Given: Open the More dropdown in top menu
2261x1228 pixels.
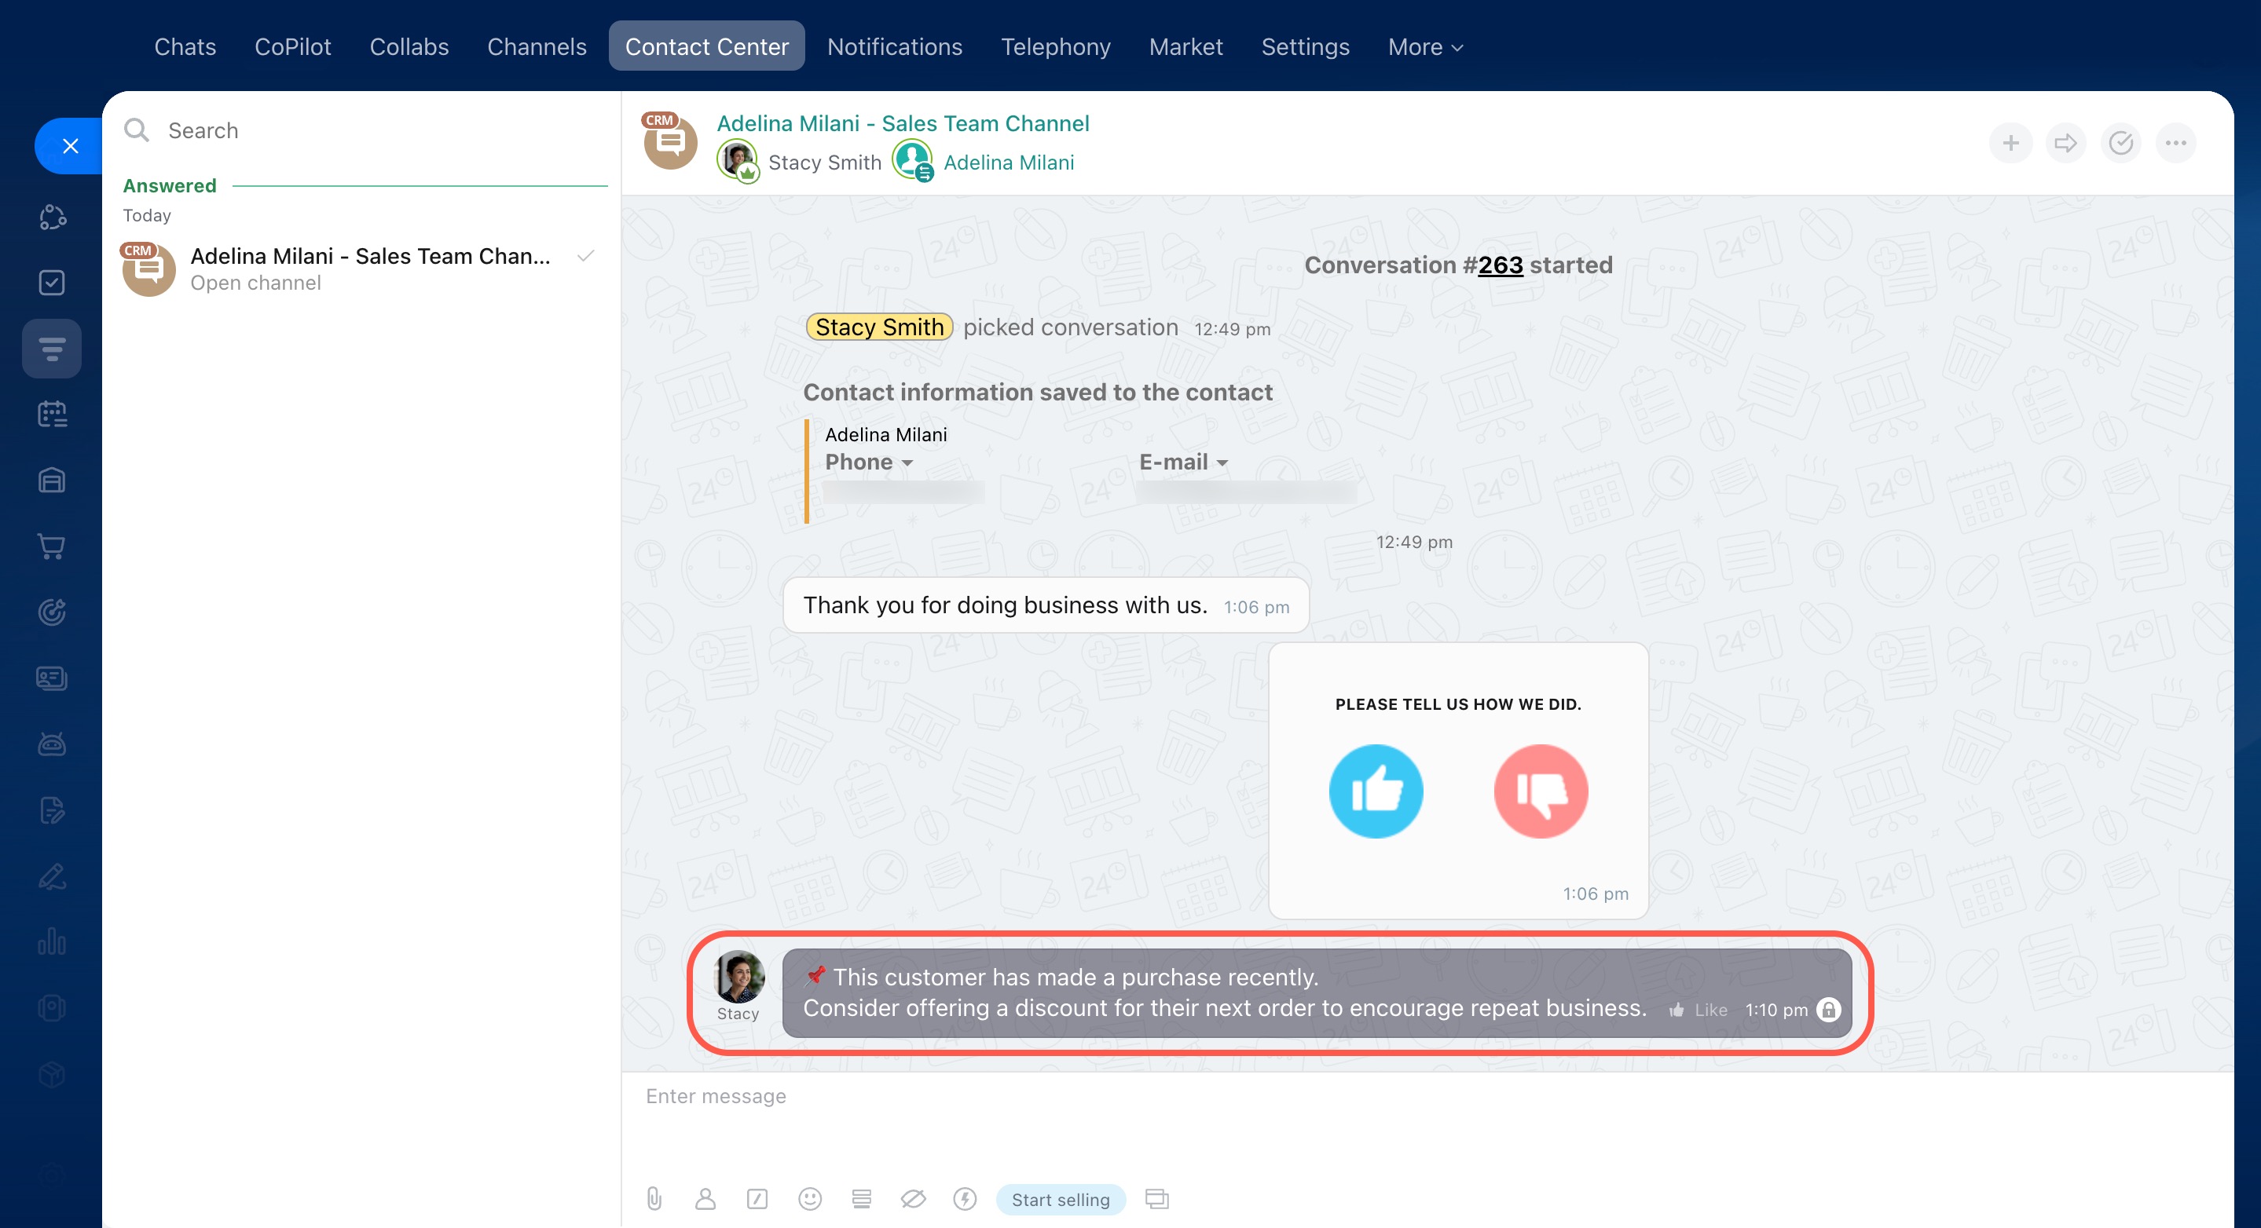Looking at the screenshot, I should point(1424,46).
